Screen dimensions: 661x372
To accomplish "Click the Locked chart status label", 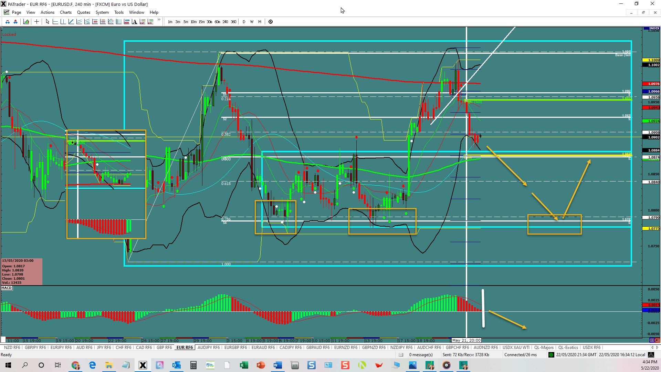I will (x=9, y=34).
